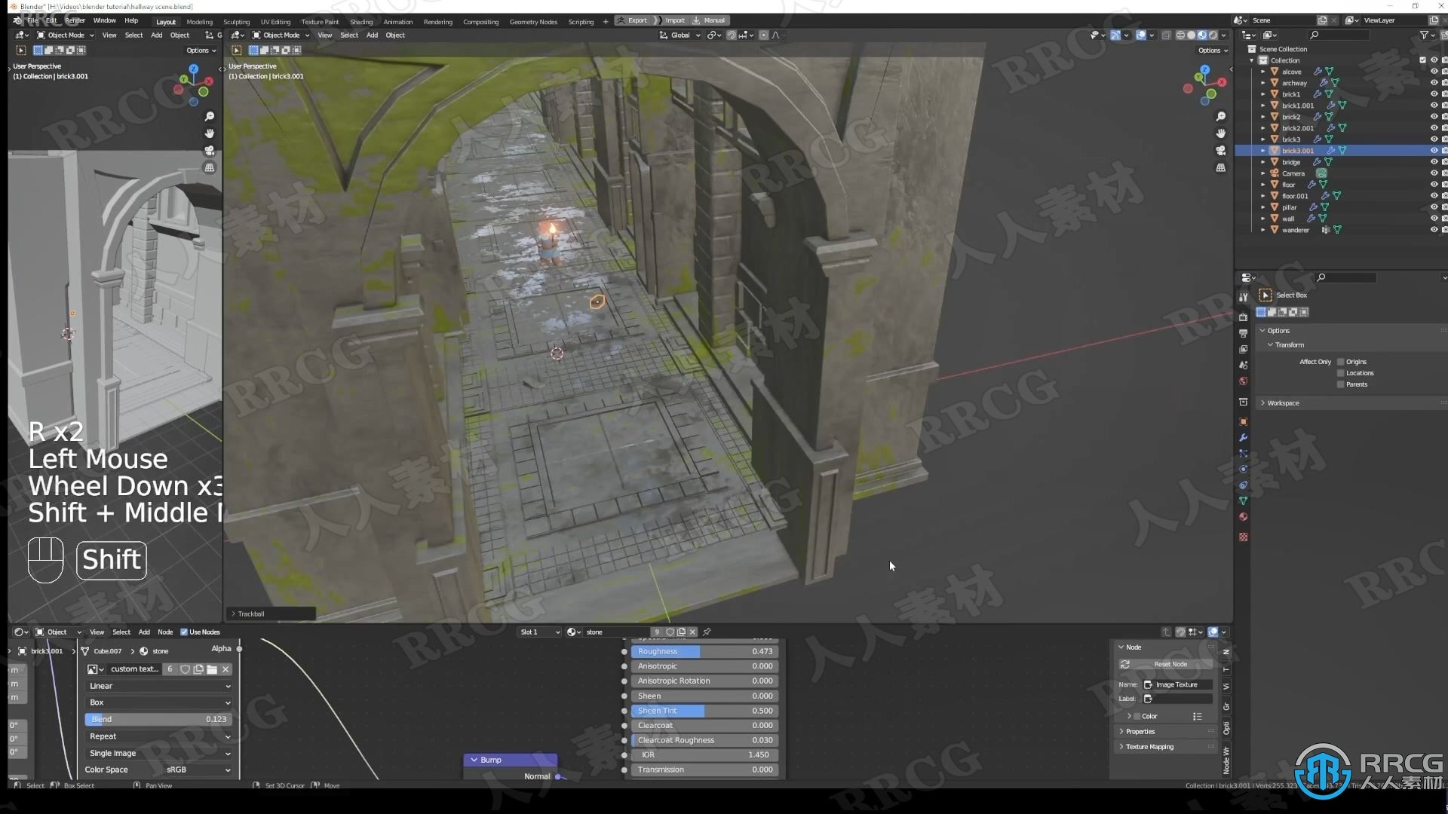The image size is (1448, 814).
Task: Open Box projection dropdown
Action: pyautogui.click(x=159, y=702)
